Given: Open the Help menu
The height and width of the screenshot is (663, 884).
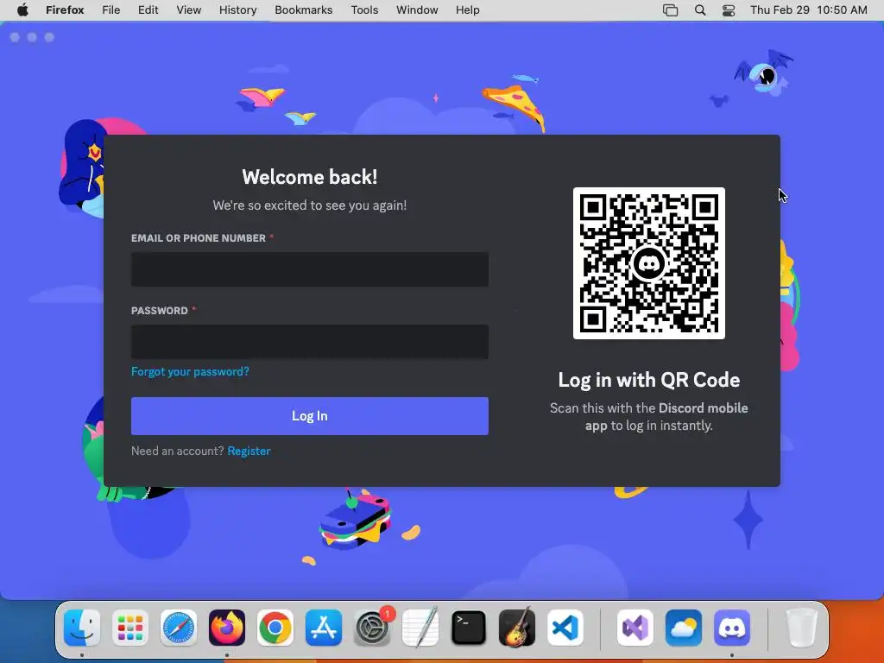Looking at the screenshot, I should 467,10.
